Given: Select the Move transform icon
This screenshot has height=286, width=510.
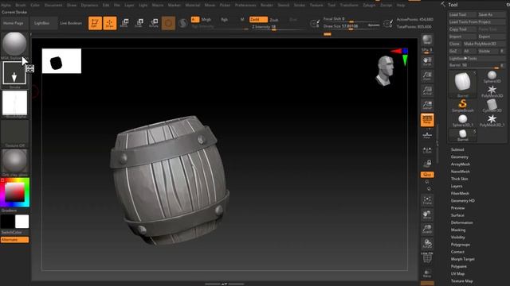Looking at the screenshot, I should 124,23.
